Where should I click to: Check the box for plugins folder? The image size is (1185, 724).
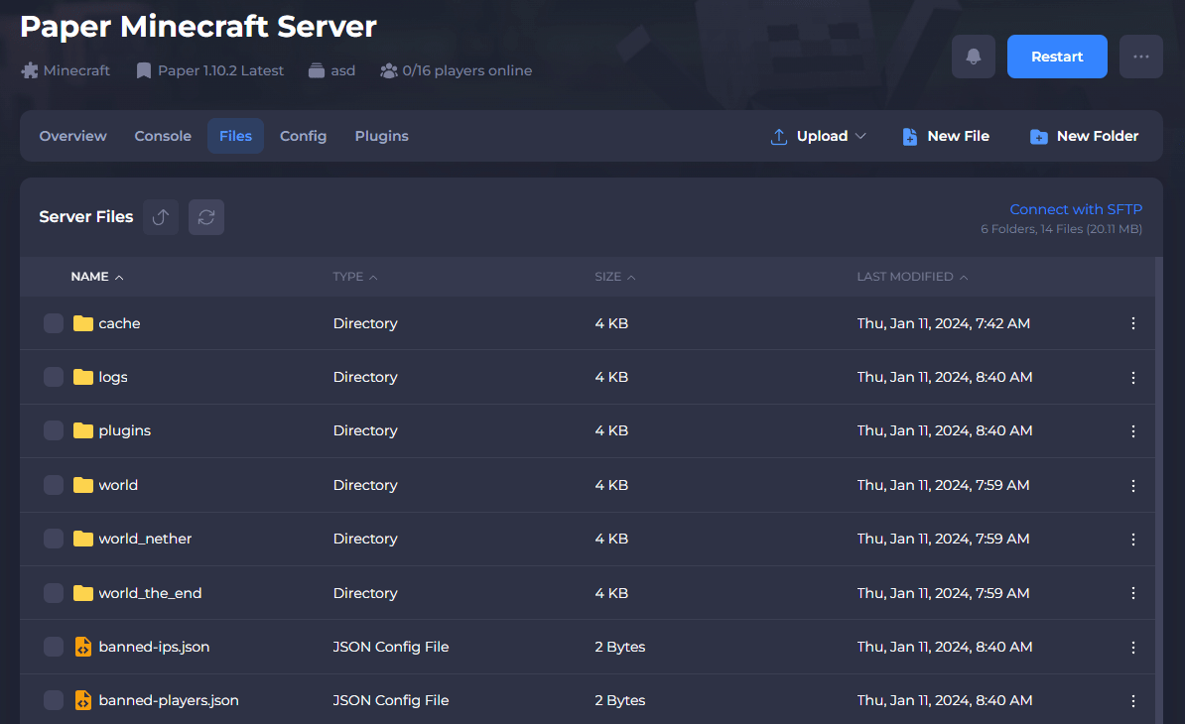[54, 430]
